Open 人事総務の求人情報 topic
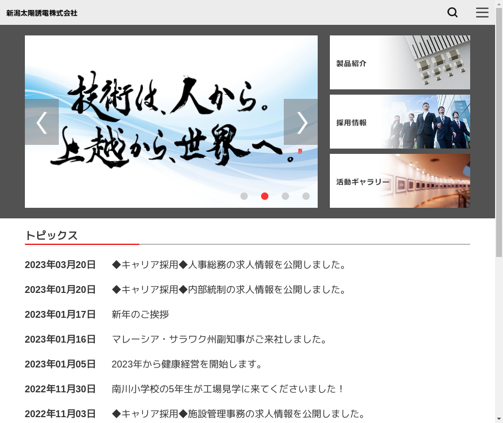 pyautogui.click(x=229, y=265)
